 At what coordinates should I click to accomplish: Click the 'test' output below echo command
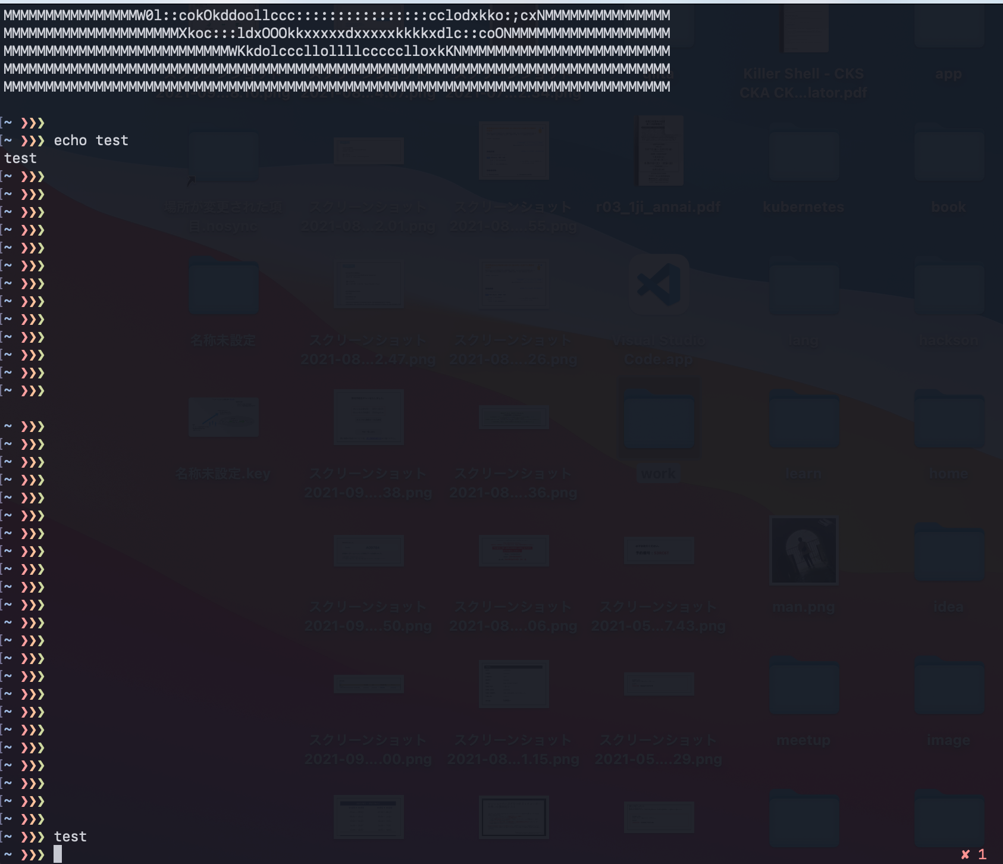(x=20, y=158)
